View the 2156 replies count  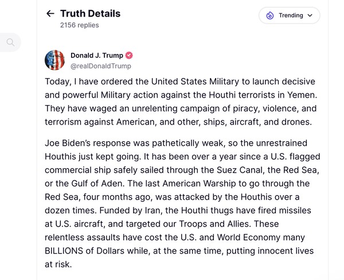[x=79, y=25]
